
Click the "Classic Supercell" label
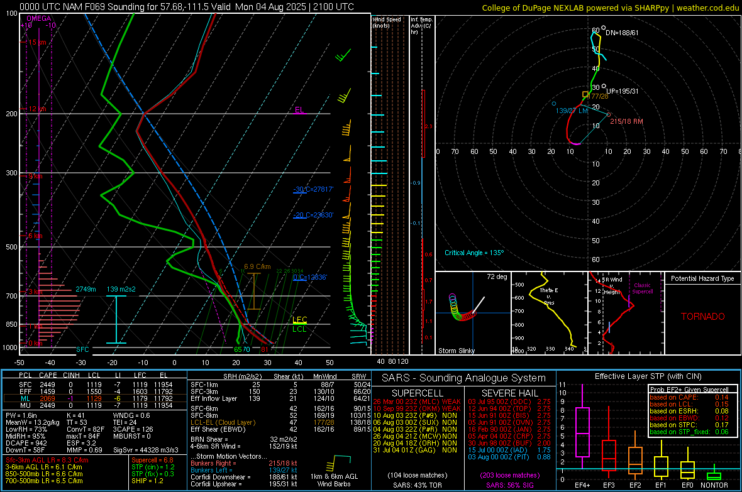coord(642,288)
